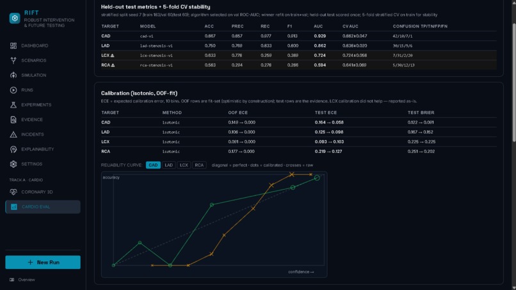Click the Evidence document-search icon

click(x=13, y=120)
